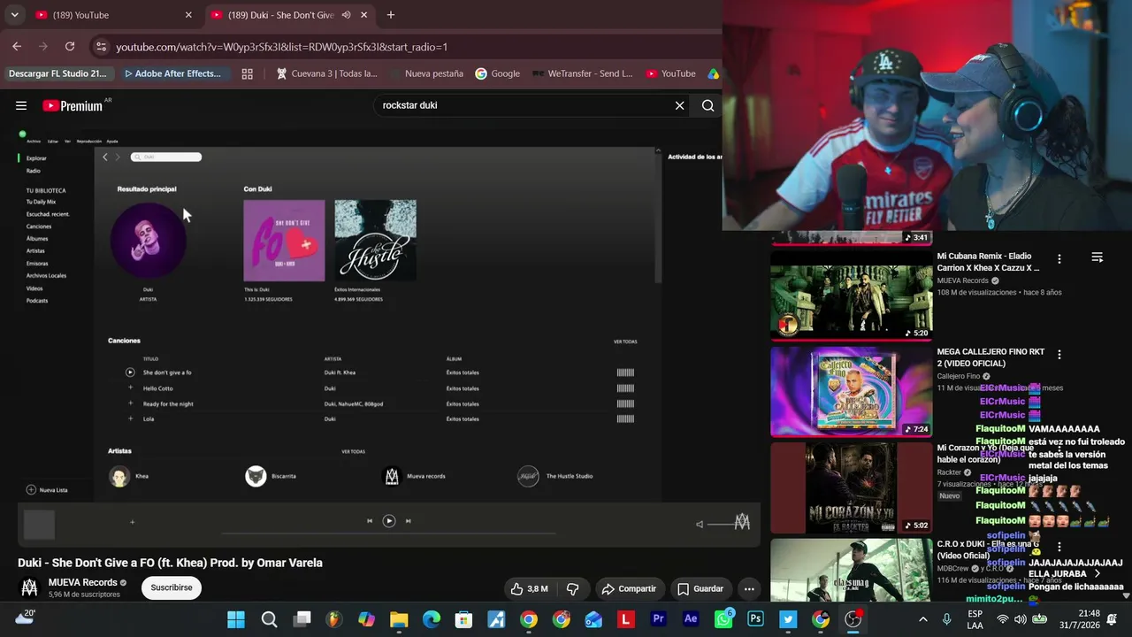Play the 'Mi Corazon y Yo' video thumbnail
The image size is (1132, 637).
[851, 487]
